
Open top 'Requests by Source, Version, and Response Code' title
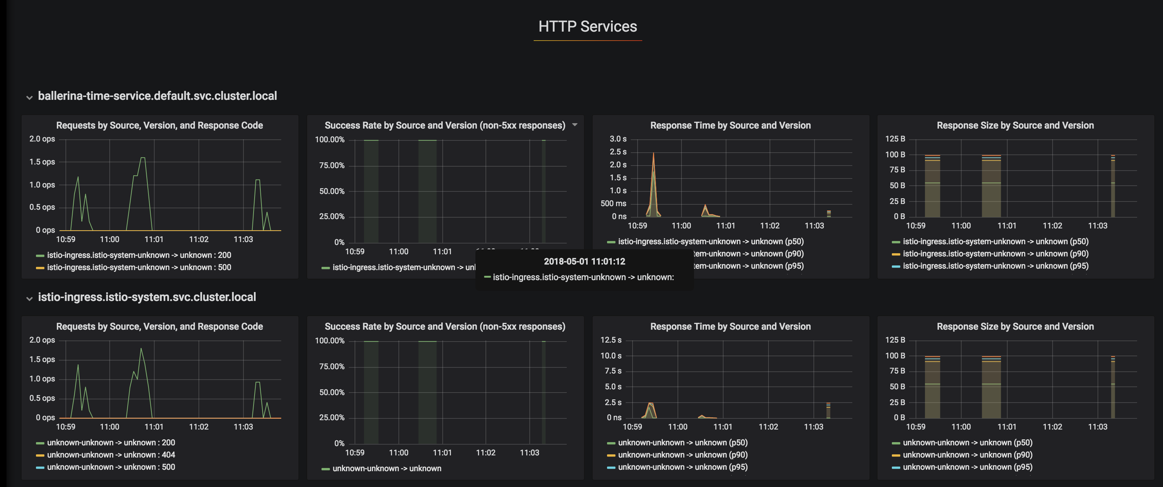pos(159,125)
